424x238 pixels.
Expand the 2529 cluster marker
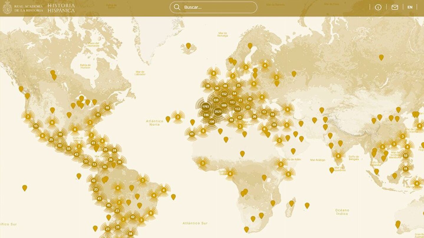[x=218, y=112]
